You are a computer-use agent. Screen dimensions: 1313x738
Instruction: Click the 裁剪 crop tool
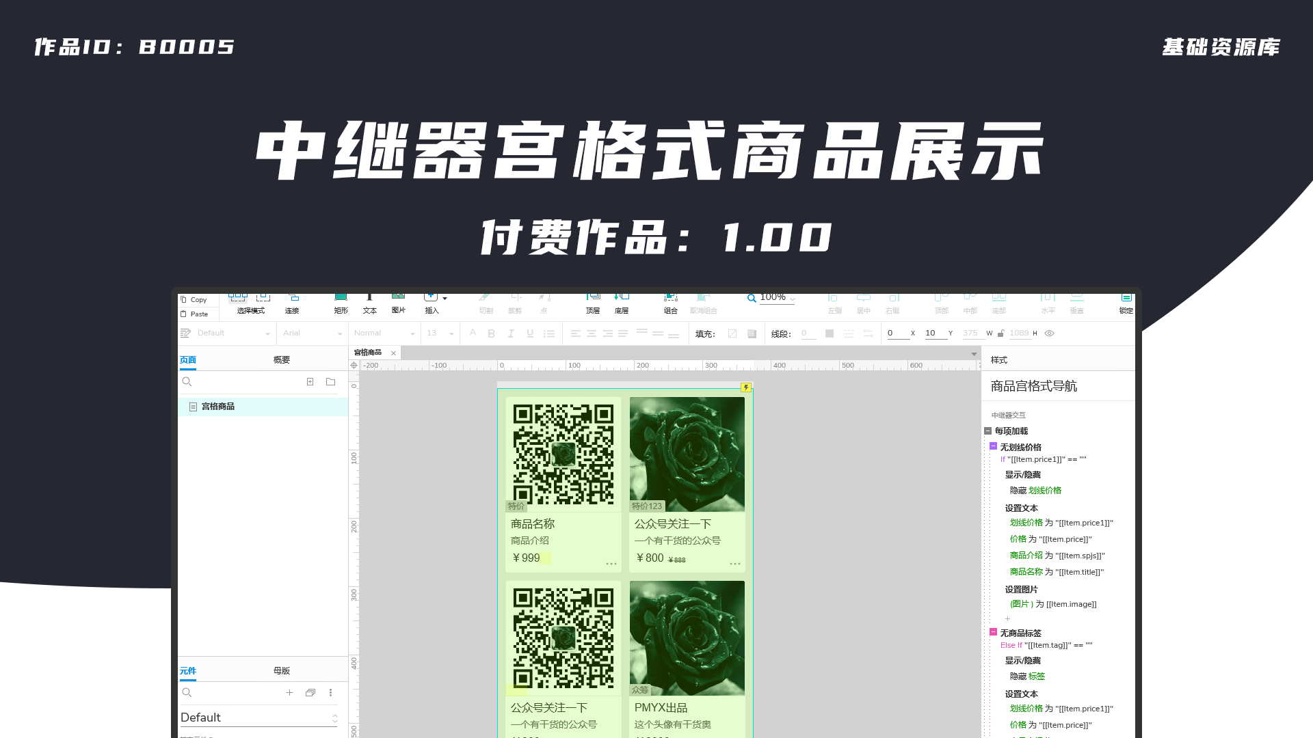coord(515,304)
